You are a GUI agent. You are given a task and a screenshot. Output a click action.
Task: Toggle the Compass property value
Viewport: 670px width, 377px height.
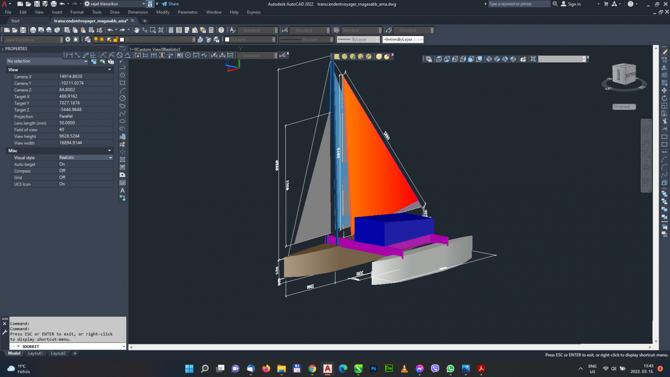[62, 171]
